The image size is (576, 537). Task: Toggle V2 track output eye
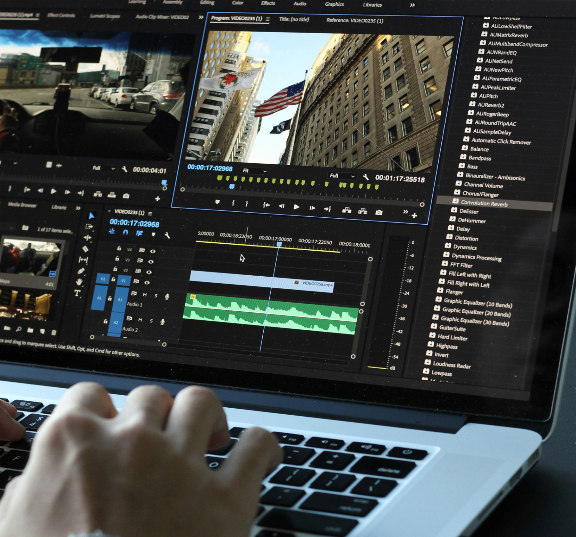click(x=149, y=272)
